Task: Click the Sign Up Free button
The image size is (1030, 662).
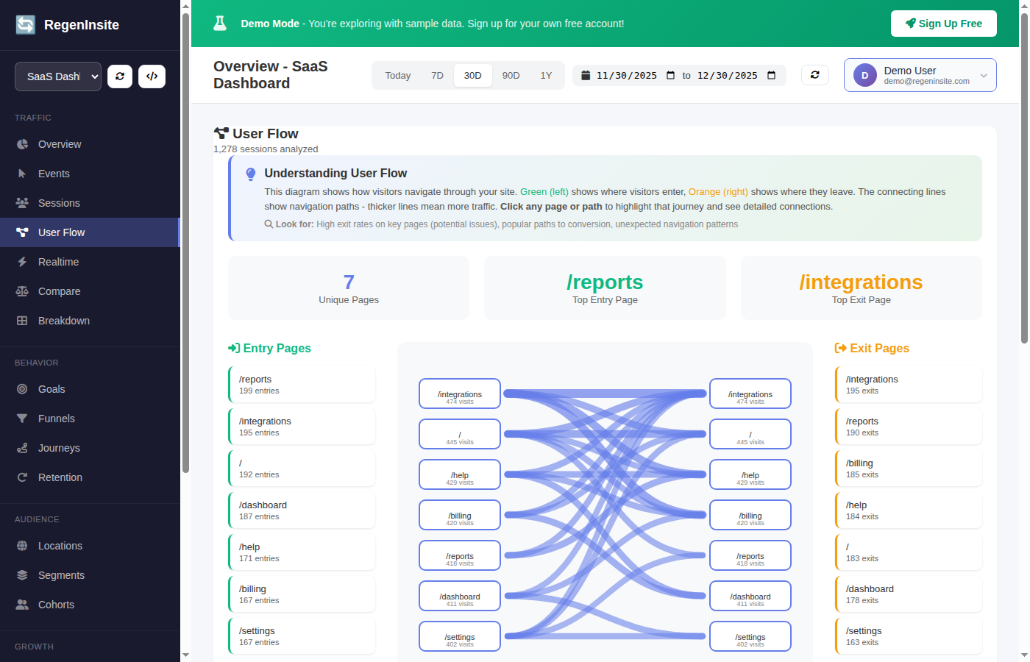Action: (944, 24)
